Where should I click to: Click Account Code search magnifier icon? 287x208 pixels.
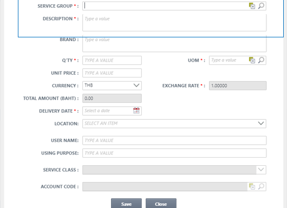(261, 186)
